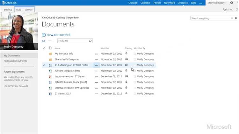The width and height of the screenshot is (239, 134).
Task: Deselect the 918 Meeting on XT7000 Notes row
Action: point(44,65)
